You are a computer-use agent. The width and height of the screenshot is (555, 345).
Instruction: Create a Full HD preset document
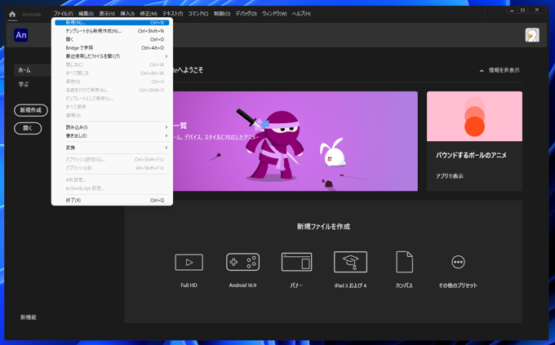(189, 262)
